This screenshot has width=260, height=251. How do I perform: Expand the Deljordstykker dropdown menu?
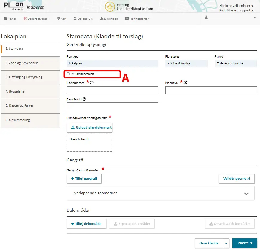coord(37,19)
